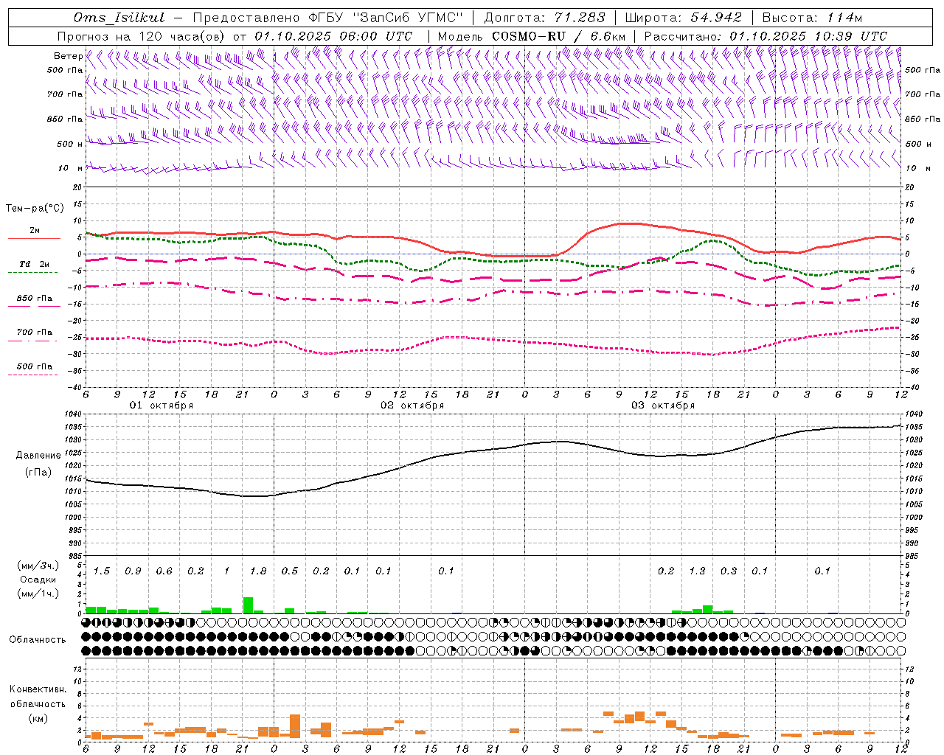Click "Рассчитано: 01.10.2025 10:39 UTC" text

click(766, 36)
